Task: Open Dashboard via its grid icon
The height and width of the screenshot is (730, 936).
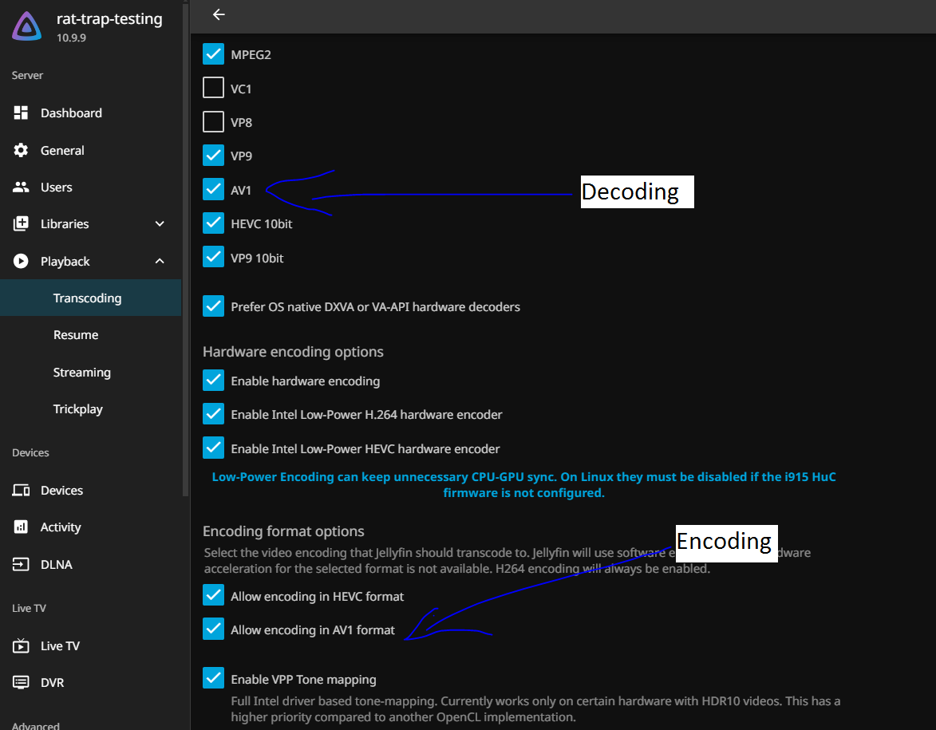Action: 22,113
